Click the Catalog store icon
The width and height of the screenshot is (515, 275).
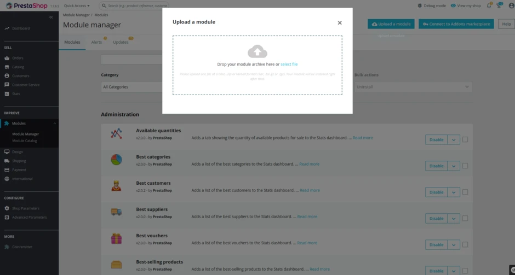7,67
